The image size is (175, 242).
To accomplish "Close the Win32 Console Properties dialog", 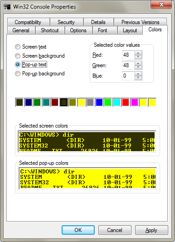I will coord(161,5).
